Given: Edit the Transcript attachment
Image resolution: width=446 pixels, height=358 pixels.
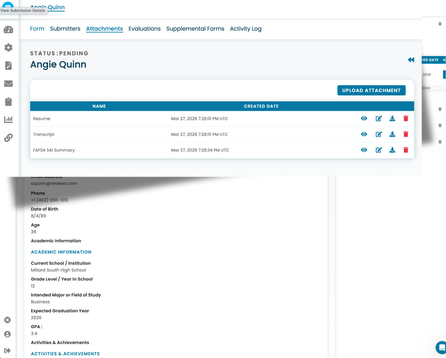Looking at the screenshot, I should pos(379,134).
